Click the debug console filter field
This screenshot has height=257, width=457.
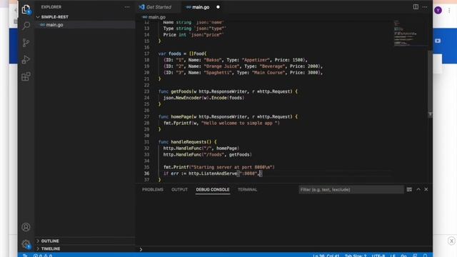351,189
